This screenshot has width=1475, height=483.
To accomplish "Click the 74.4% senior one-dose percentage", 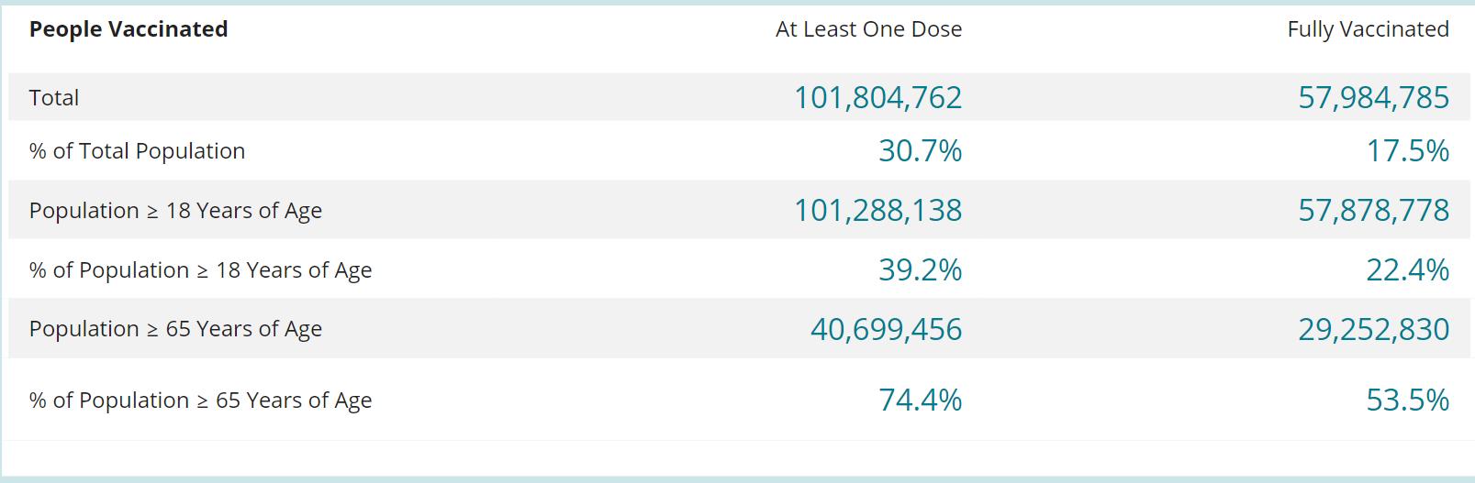I will point(920,401).
